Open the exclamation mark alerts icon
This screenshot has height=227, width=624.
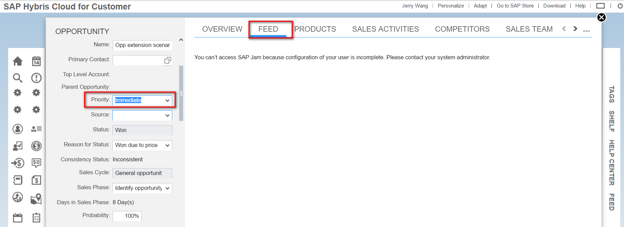[x=36, y=78]
